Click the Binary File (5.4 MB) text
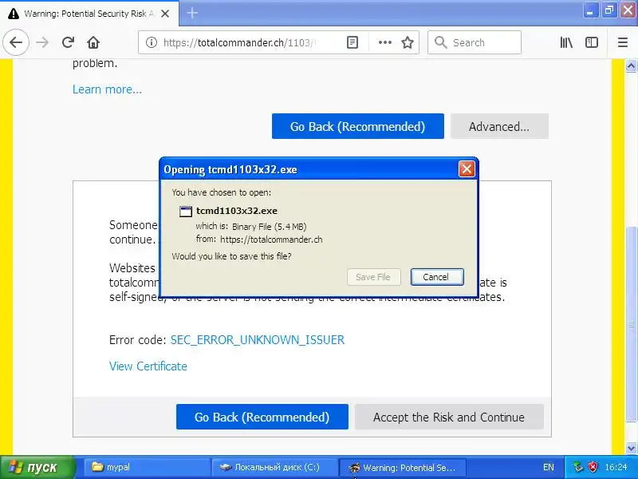The height and width of the screenshot is (479, 638). click(270, 227)
